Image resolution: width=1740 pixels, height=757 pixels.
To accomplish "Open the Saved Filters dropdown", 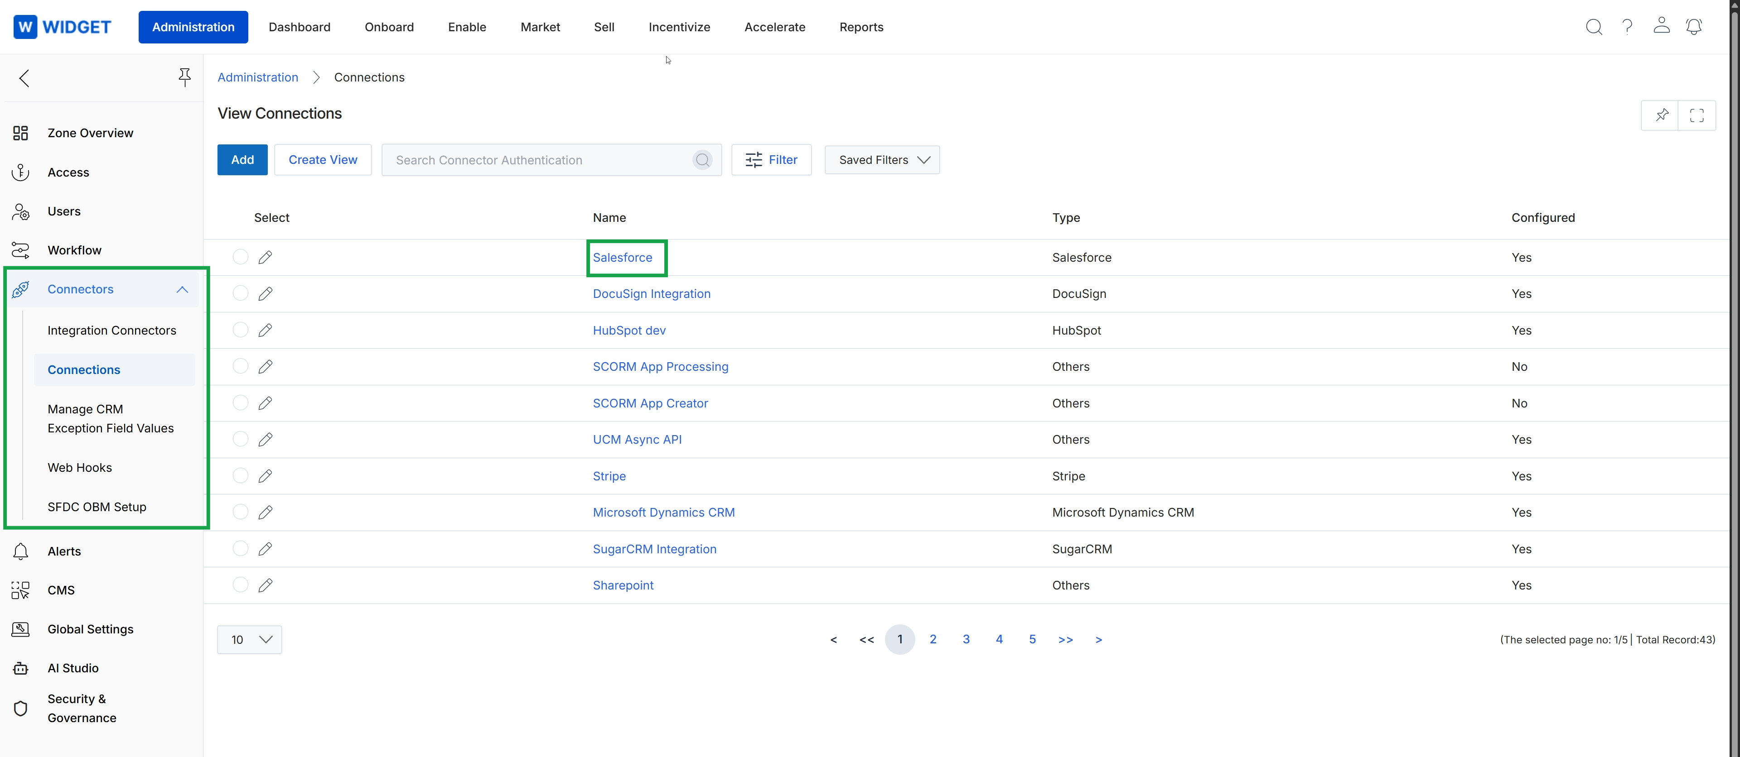I will pos(881,160).
